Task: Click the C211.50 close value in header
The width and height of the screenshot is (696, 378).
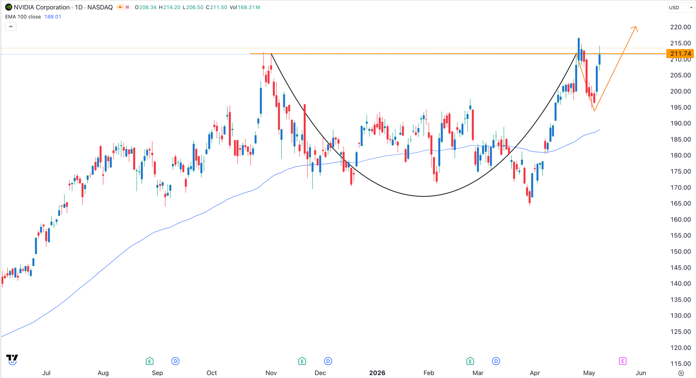Action: click(216, 7)
